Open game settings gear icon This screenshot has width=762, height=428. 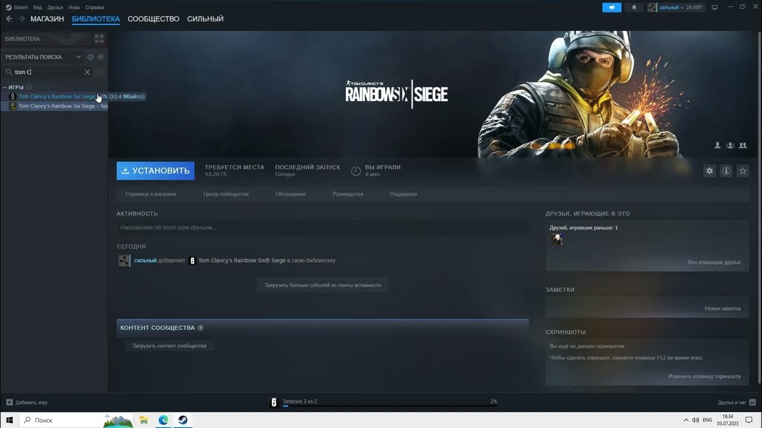pos(710,171)
